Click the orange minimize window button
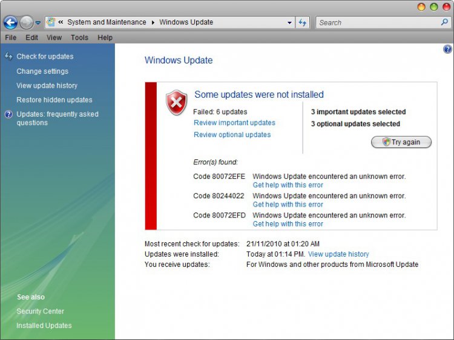 [421, 7]
